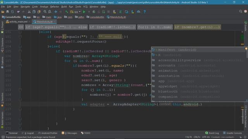248x139 pixels.
Task: Click the navigate Back arrow icon
Action: tap(56, 12)
